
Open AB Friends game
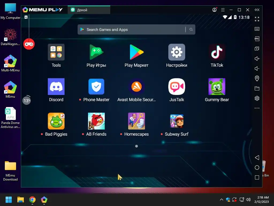(96, 121)
